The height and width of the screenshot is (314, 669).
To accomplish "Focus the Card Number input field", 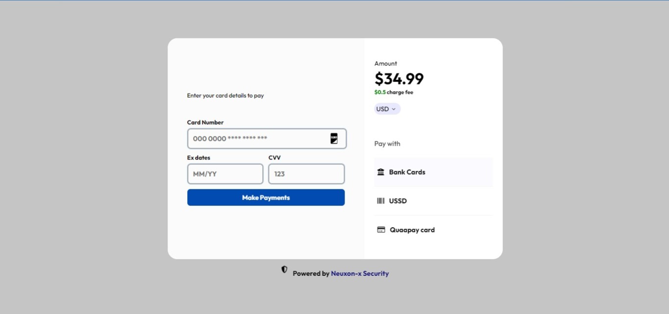I will pos(257,139).
